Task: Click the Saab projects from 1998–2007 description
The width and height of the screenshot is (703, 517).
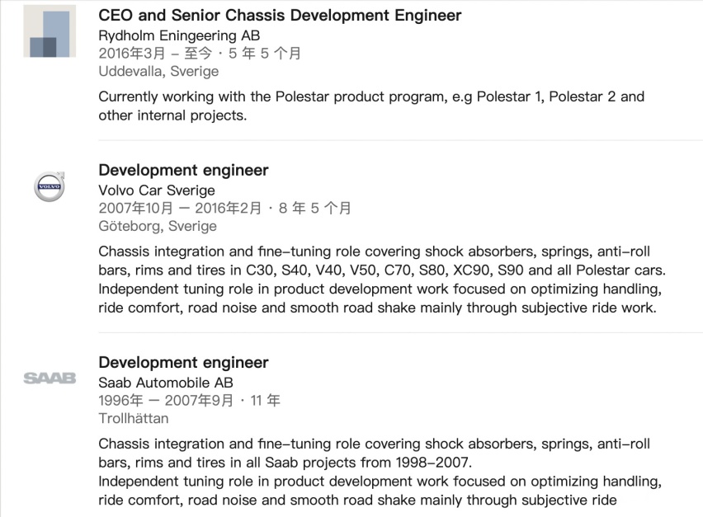Action: (380, 472)
